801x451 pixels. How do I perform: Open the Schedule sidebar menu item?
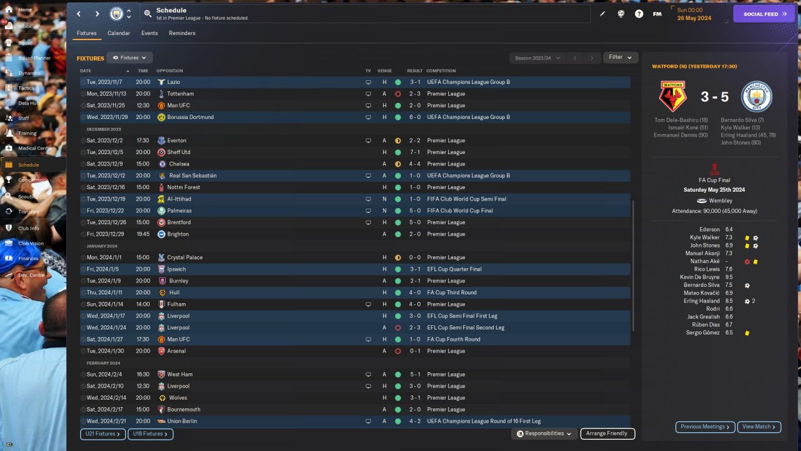(x=33, y=165)
